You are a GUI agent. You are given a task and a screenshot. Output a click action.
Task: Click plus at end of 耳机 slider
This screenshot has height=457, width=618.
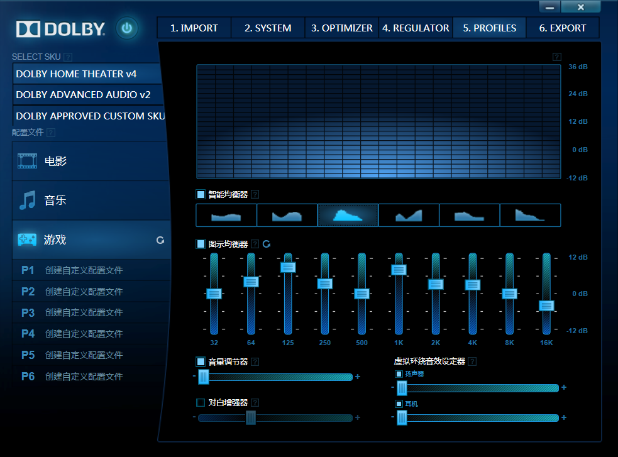point(563,417)
